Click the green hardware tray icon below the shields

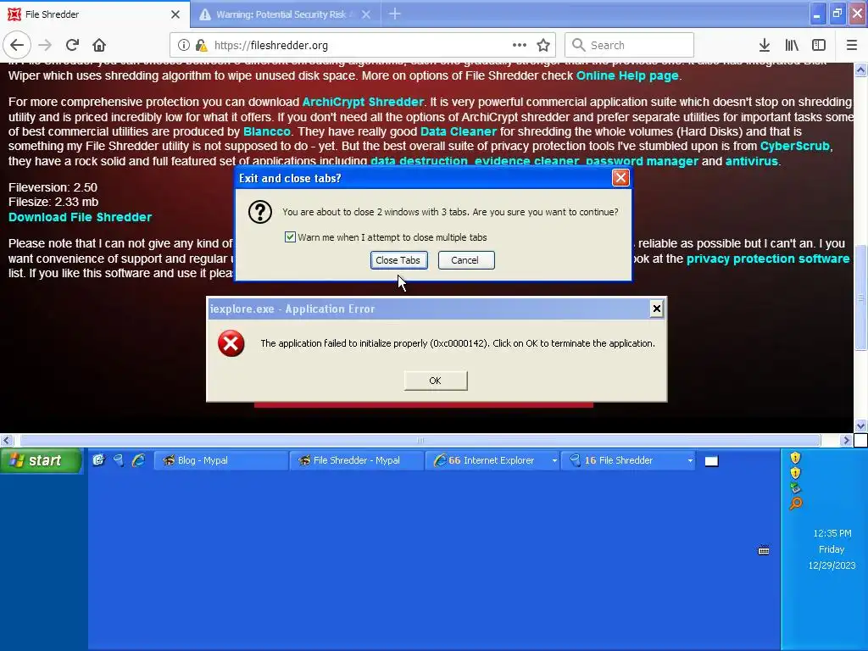tap(795, 487)
